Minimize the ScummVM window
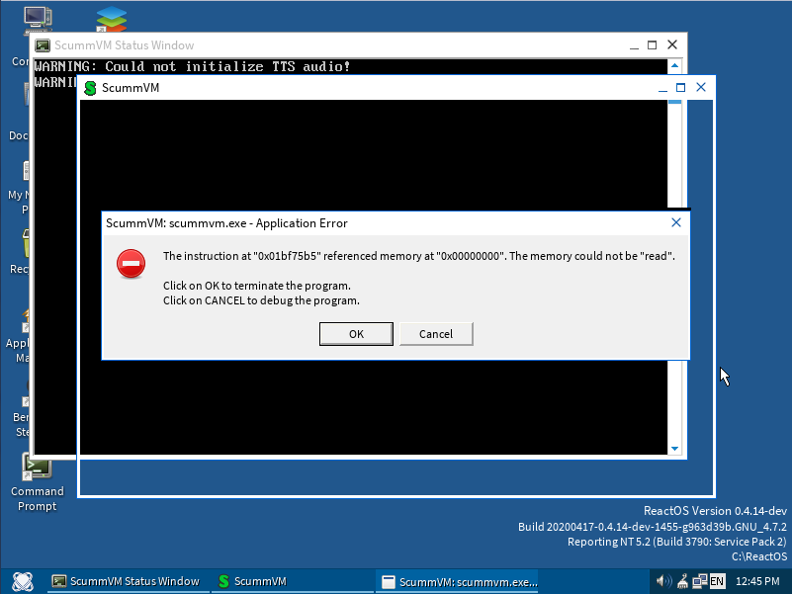The image size is (792, 594). click(662, 88)
